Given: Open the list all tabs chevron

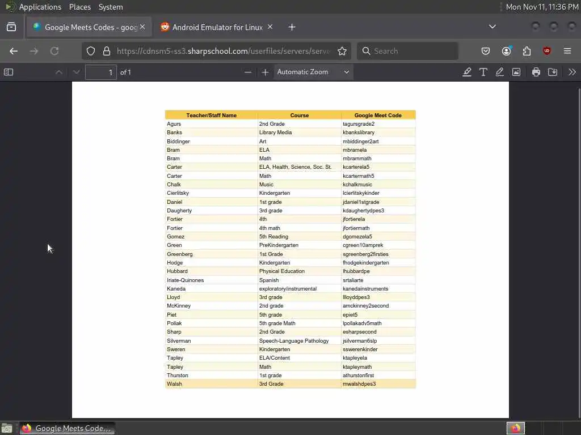Looking at the screenshot, I should click(x=492, y=27).
